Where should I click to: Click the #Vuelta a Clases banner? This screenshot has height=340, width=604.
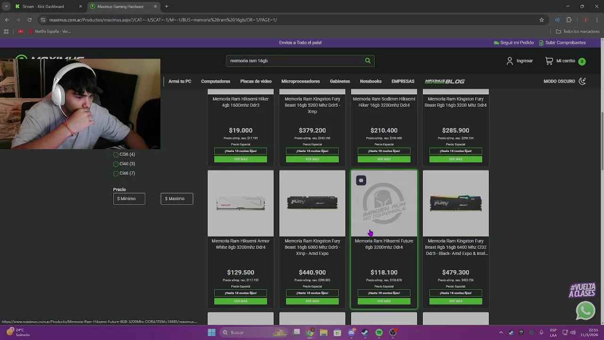582,290
